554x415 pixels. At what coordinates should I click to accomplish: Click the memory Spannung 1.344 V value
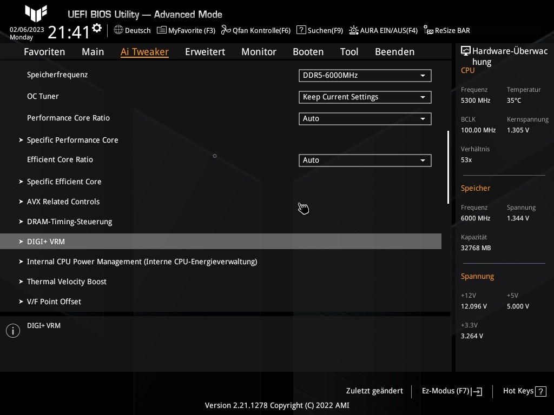coord(518,218)
